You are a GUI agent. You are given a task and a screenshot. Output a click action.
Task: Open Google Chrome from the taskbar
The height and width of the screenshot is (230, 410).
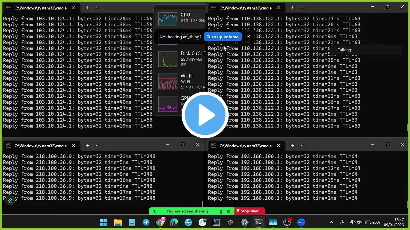[x=160, y=222]
